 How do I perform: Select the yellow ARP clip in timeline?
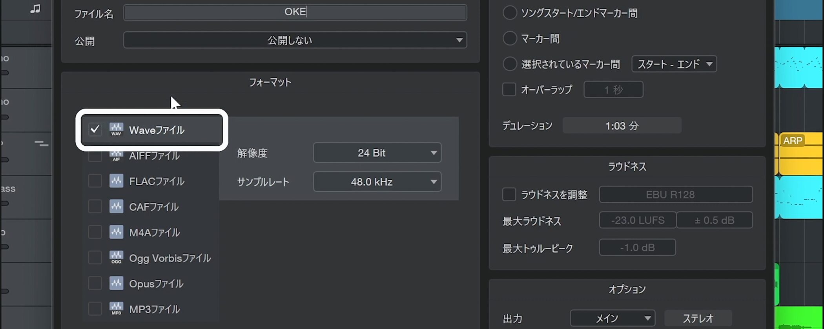tap(800, 157)
